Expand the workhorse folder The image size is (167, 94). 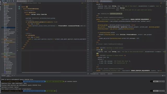tap(3, 61)
